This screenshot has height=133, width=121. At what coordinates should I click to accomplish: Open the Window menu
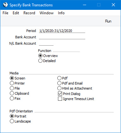click(x=47, y=13)
